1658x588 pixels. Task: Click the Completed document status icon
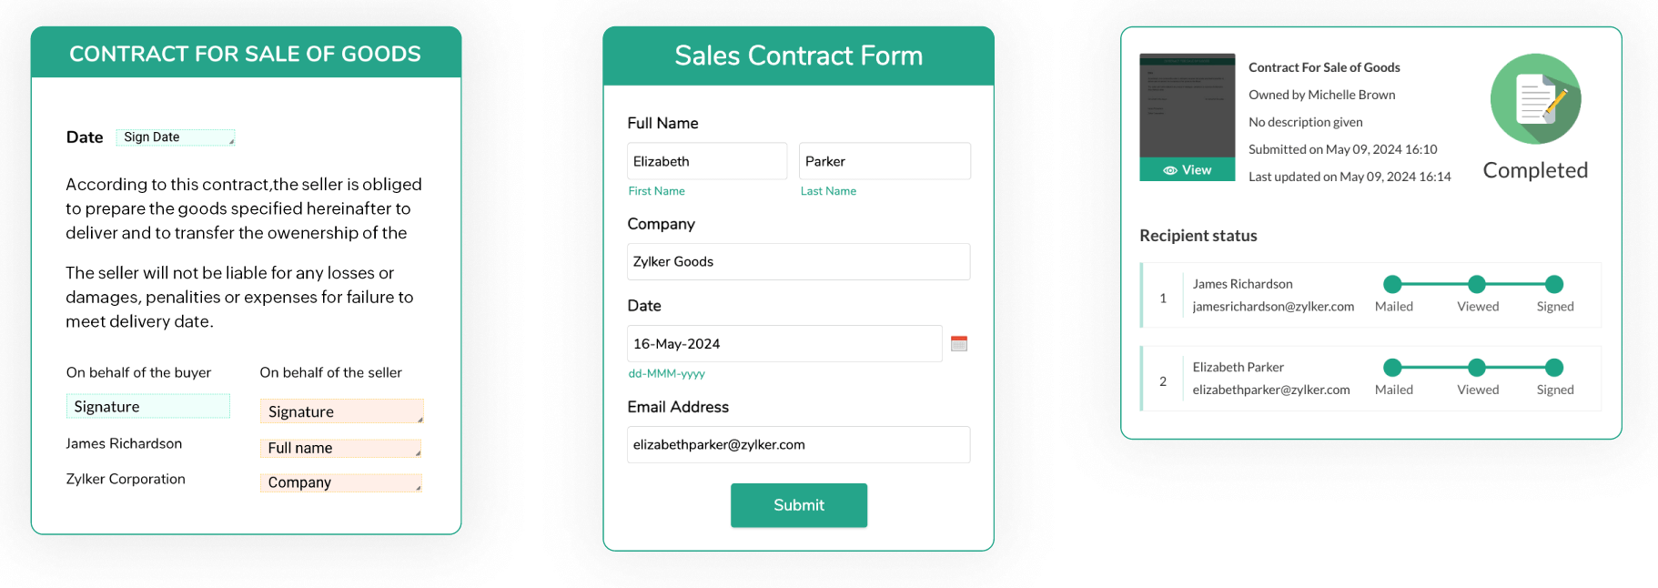click(1535, 99)
